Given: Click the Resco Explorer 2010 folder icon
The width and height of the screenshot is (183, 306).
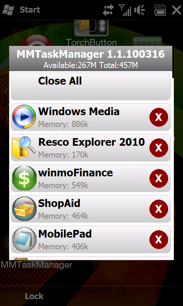Looking at the screenshot, I should [x=24, y=148].
